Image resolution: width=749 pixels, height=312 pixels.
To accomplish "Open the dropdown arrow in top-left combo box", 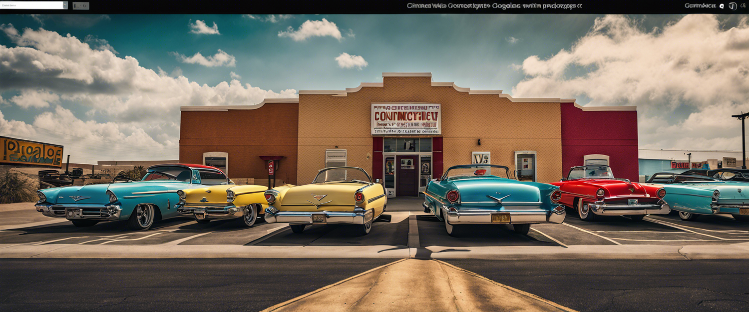I will [x=65, y=5].
